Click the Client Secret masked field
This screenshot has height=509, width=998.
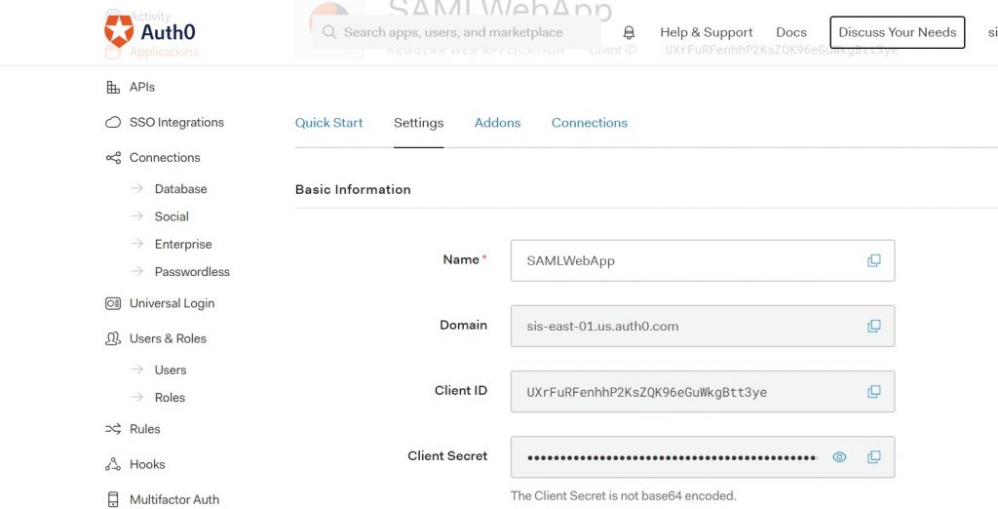tap(703, 456)
